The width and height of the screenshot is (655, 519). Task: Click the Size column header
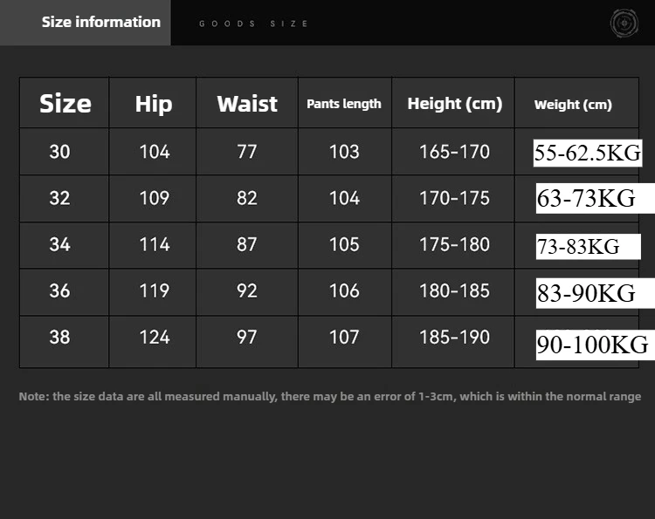(x=65, y=104)
